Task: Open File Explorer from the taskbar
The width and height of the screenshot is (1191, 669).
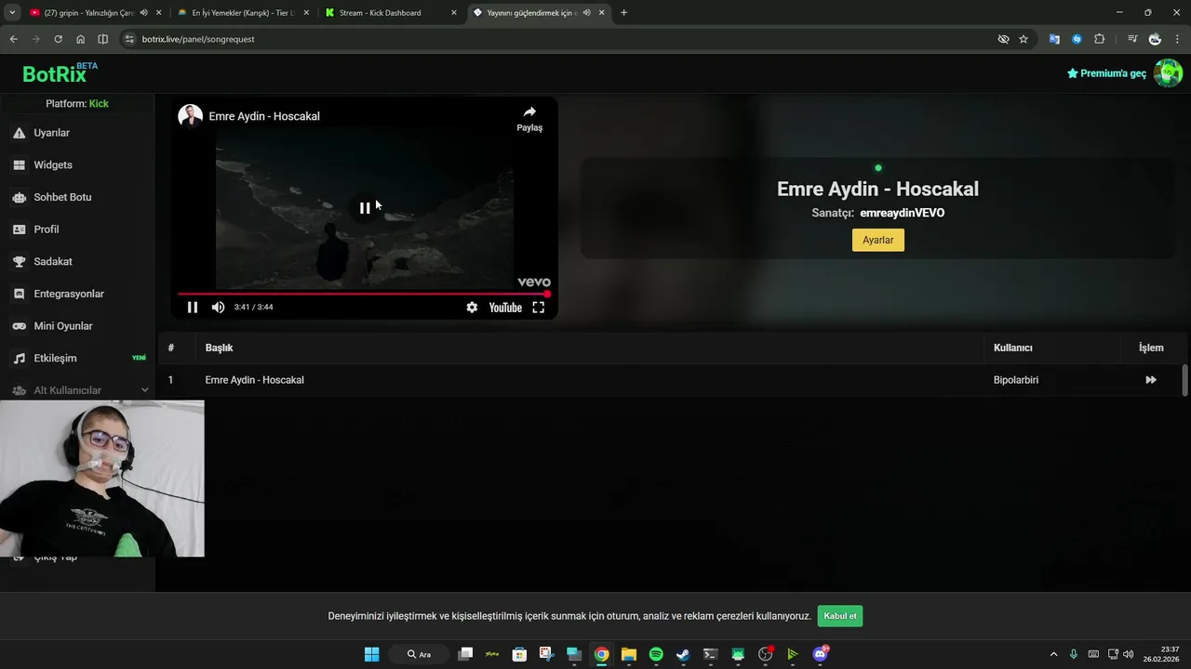Action: point(629,654)
